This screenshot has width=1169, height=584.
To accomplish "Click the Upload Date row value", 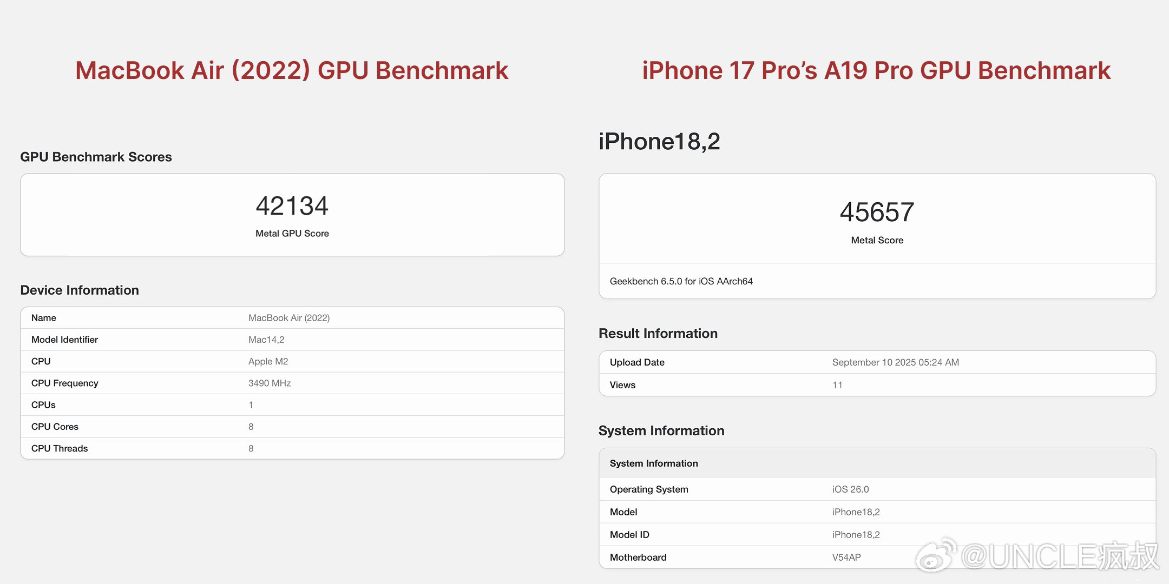I will point(896,362).
